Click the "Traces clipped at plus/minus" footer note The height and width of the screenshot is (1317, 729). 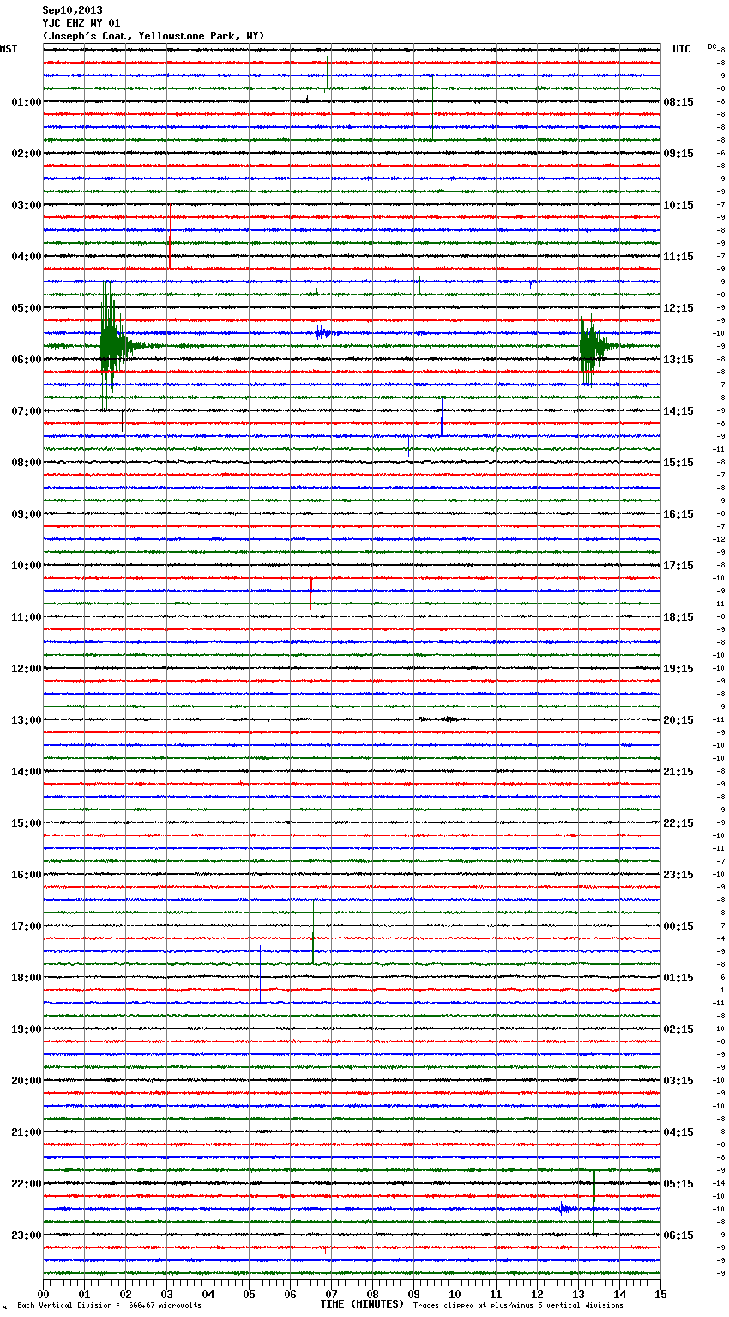coord(518,1305)
